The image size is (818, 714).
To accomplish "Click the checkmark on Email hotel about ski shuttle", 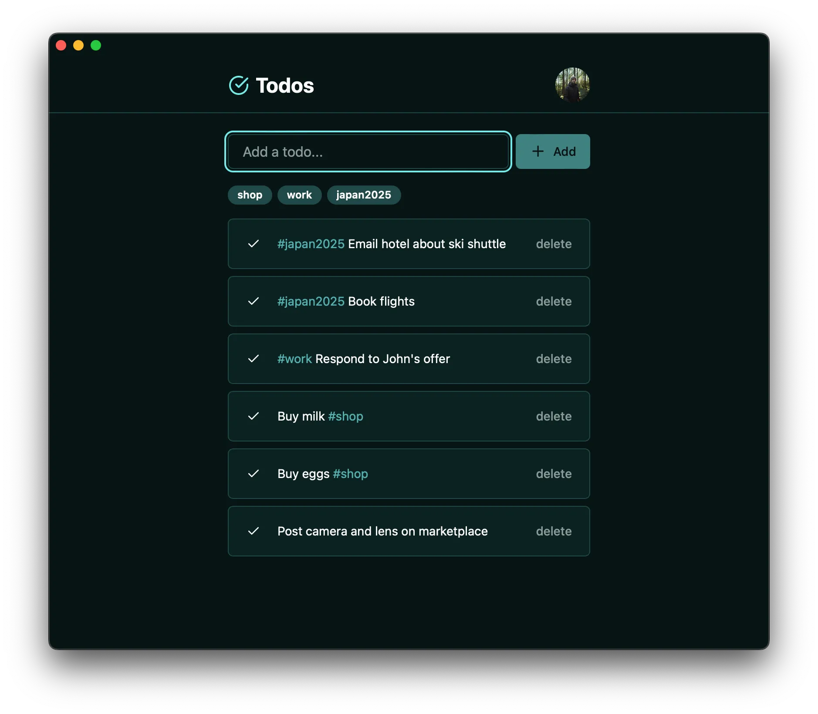I will pyautogui.click(x=254, y=244).
